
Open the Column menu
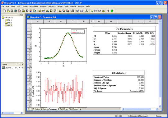click(x=25, y=7)
